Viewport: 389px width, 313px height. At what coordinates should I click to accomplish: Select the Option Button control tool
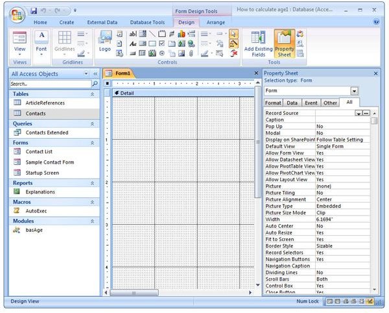click(x=161, y=53)
